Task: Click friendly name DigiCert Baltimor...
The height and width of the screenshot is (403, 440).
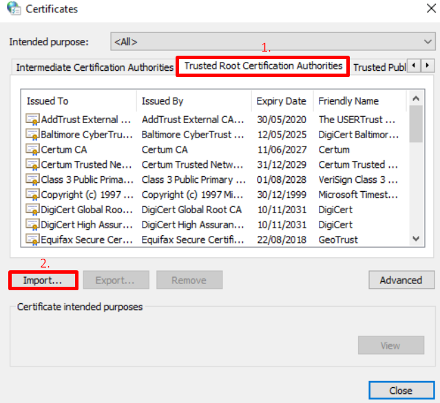Action: pos(358,135)
